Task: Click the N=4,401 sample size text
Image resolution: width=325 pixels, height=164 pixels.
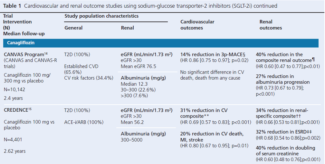Action: point(14,140)
